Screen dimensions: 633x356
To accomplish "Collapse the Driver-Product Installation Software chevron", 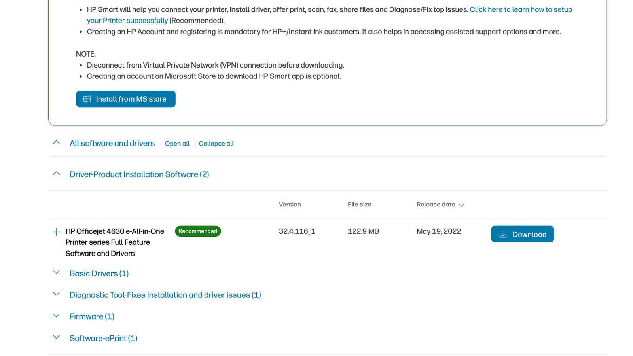I will click(56, 173).
